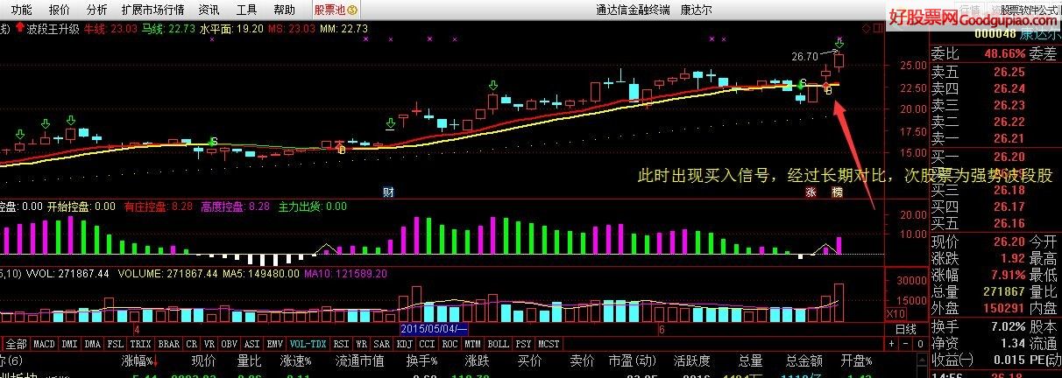Sort by the 流通市值 column header

360,360
